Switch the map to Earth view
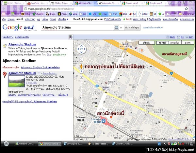Image resolution: width=196 pixels, height=153 pixels. [188, 43]
